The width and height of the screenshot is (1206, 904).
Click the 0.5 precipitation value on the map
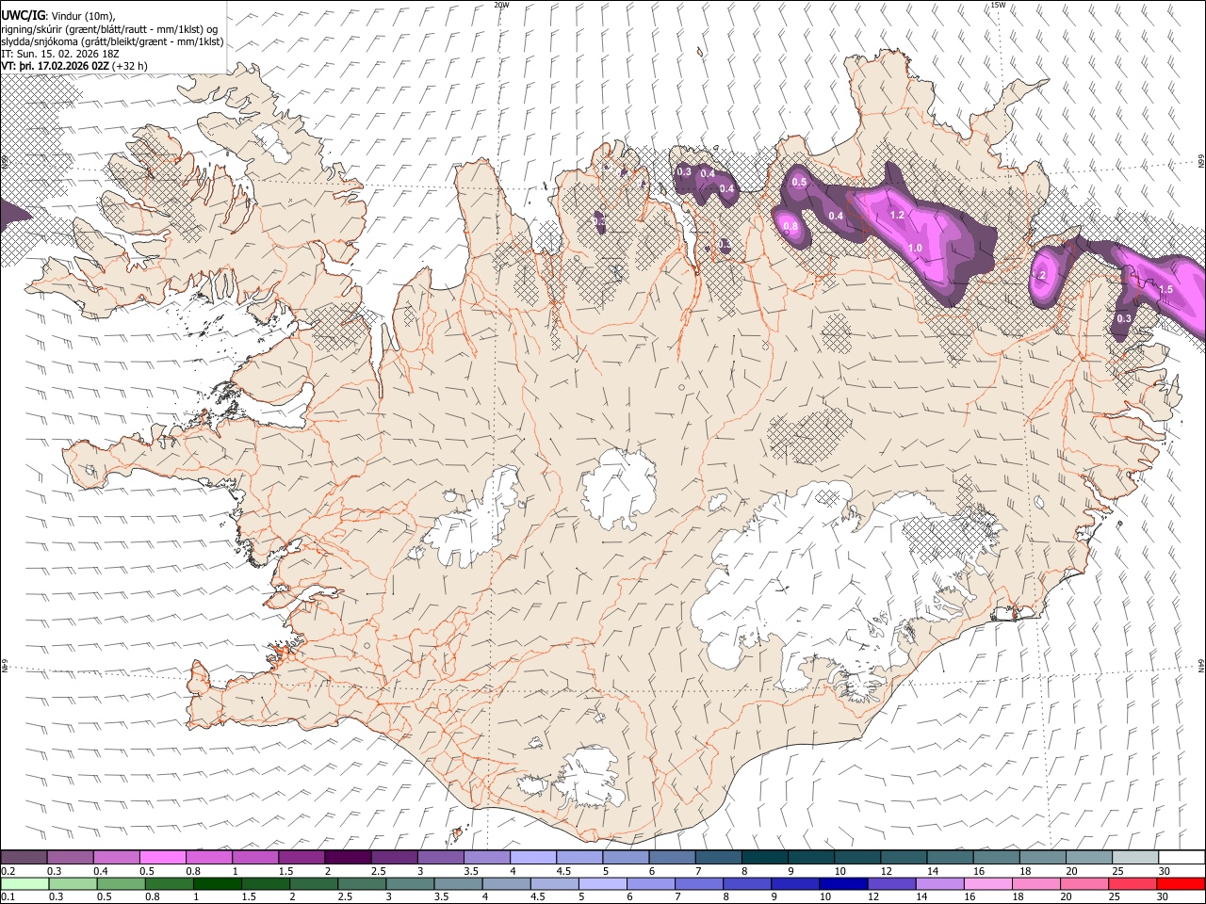pyautogui.click(x=799, y=182)
